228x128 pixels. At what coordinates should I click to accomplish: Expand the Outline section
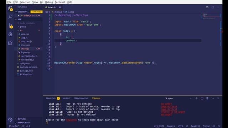pyautogui.click(x=28, y=119)
